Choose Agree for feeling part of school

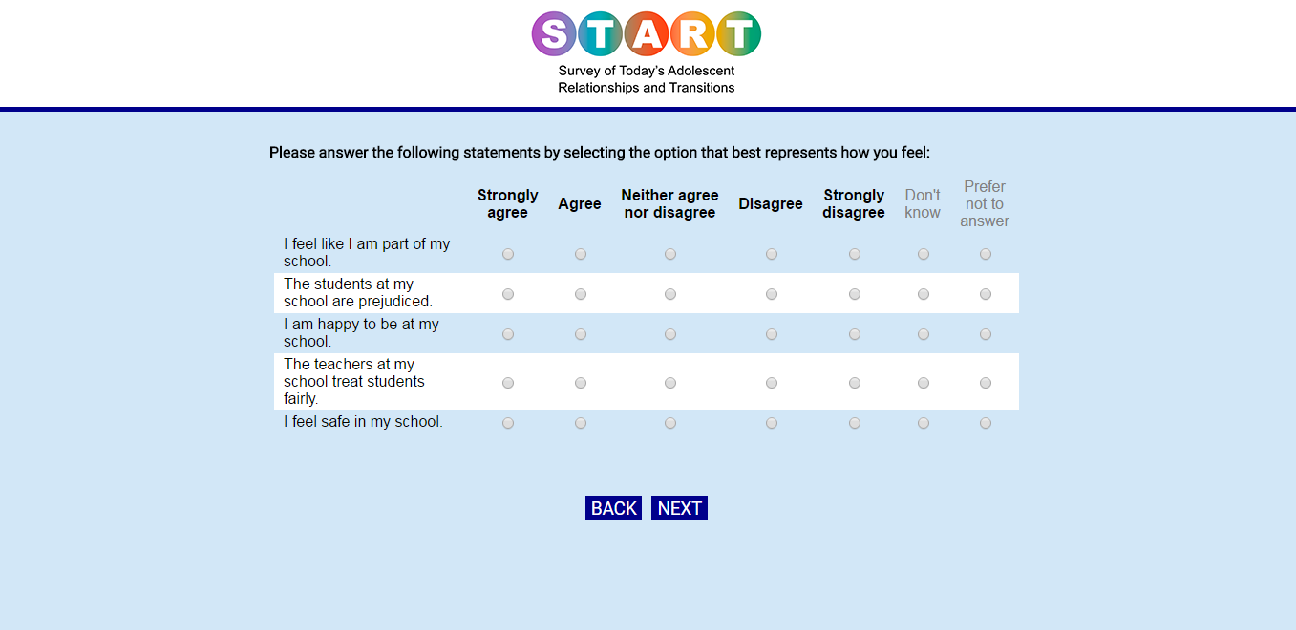pos(581,254)
